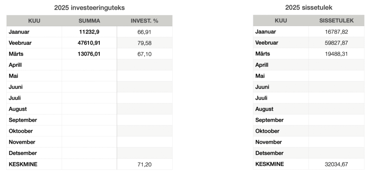Click the SUMMA column header
The height and width of the screenshot is (175, 372).
point(89,21)
